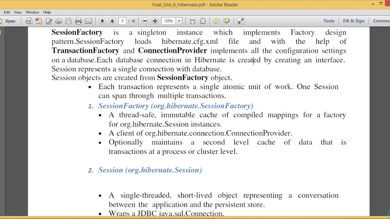Go to next page arrow
The height and width of the screenshot is (219, 390).
pos(112,21)
